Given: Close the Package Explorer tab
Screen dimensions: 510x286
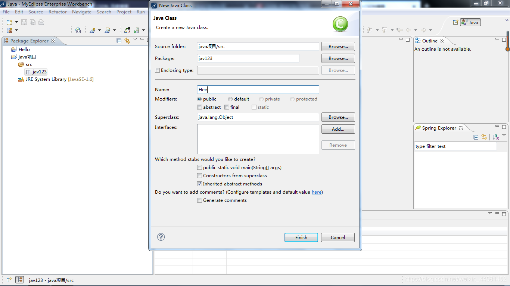Looking at the screenshot, I should (x=53, y=41).
